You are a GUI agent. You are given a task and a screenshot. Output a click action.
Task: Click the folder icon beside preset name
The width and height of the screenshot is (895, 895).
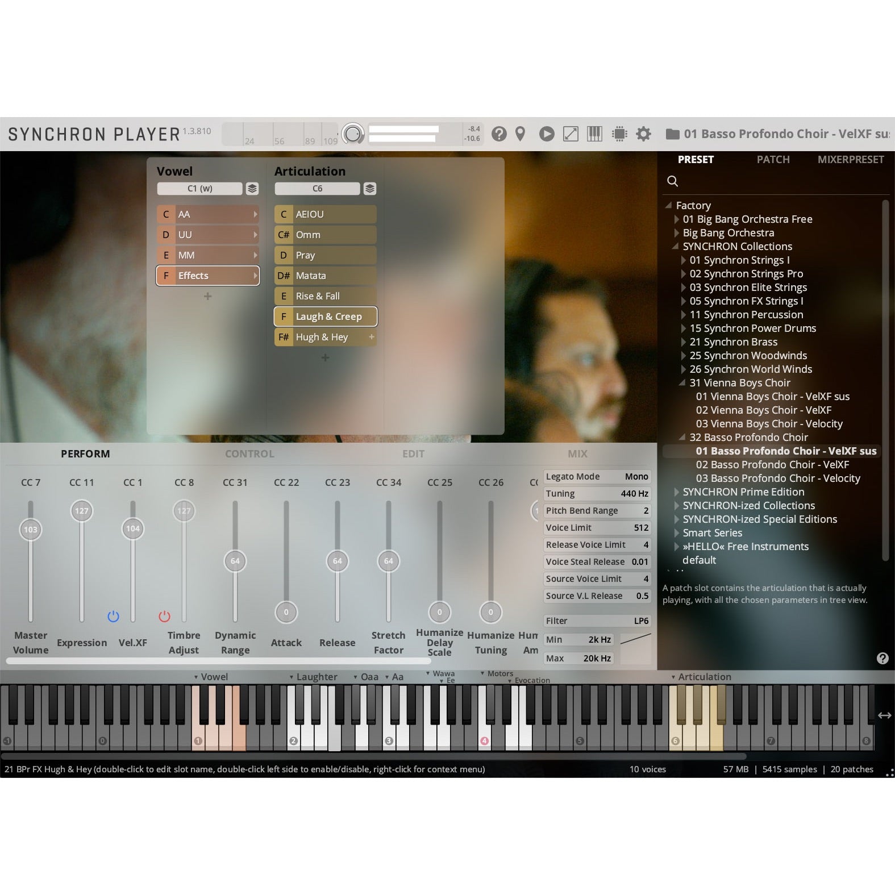672,134
